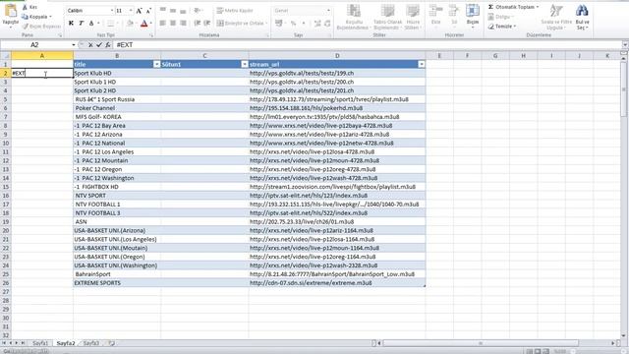Click the increase decimal icon
Image resolution: width=629 pixels, height=354 pixels.
click(x=317, y=24)
